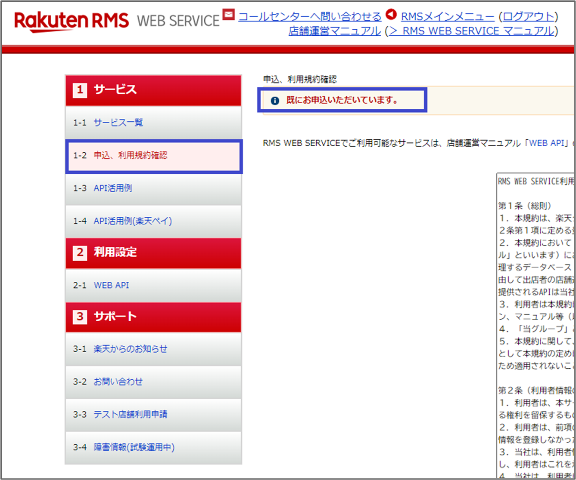Image resolution: width=576 pixels, height=480 pixels.
Task: Click the ログアウト link
Action: [x=528, y=17]
